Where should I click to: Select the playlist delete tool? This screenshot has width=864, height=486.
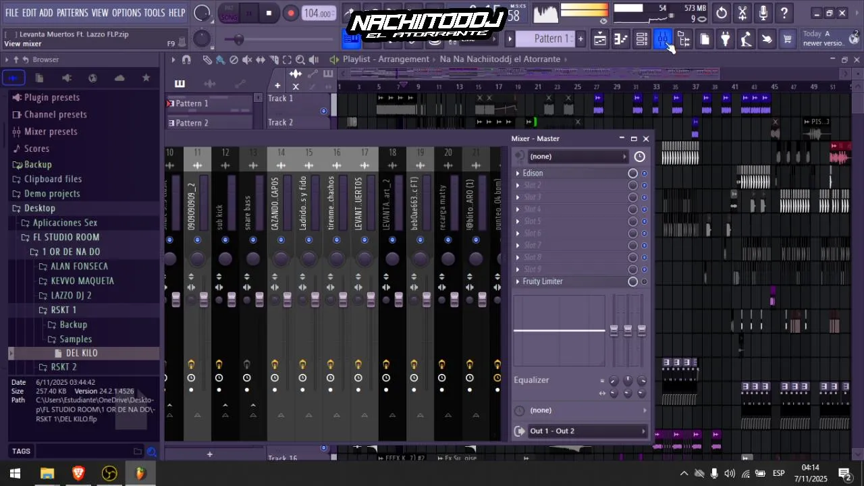(x=234, y=59)
